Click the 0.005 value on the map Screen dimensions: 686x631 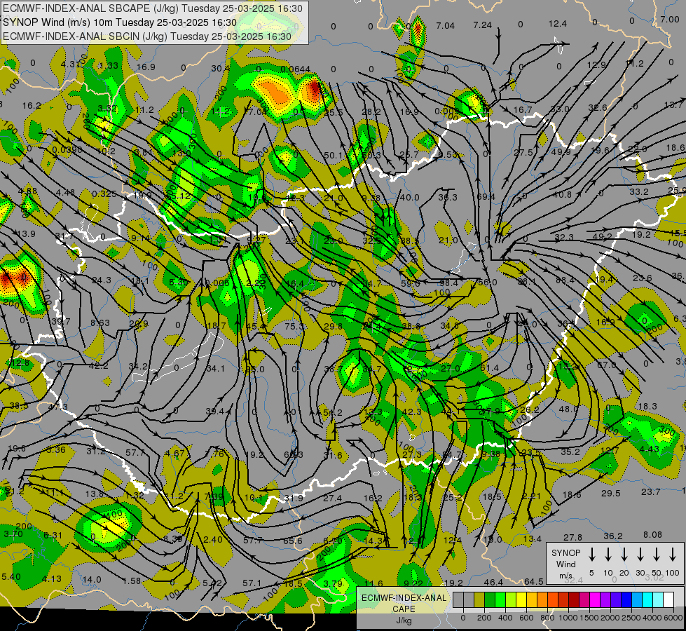217,283
